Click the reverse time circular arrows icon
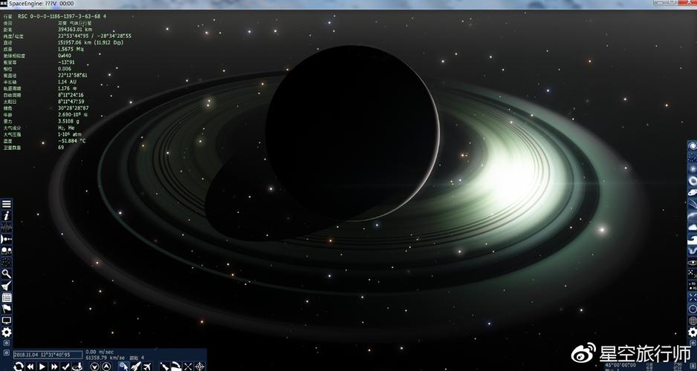The width and height of the screenshot is (697, 371). click(x=19, y=367)
